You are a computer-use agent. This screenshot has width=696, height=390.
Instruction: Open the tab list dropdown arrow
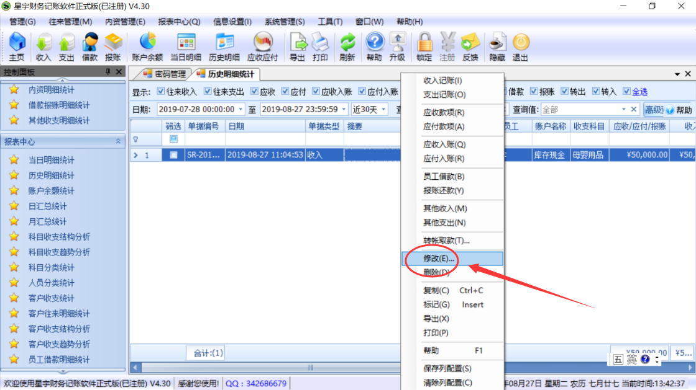677,74
